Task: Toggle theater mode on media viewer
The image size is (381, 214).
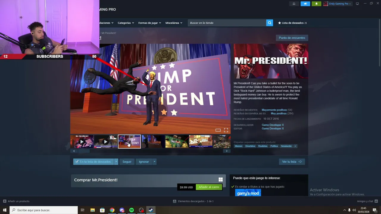Action: [218, 130]
